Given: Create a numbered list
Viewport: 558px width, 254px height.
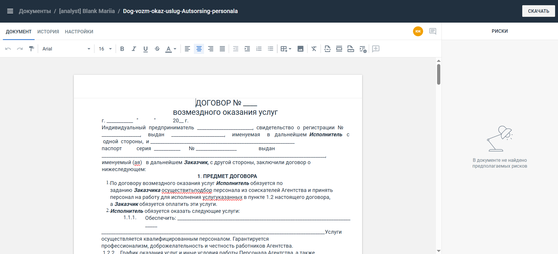Looking at the screenshot, I should (259, 49).
